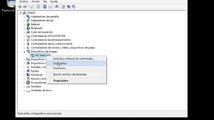
Task: Select the Mouse y otro row label
Action: click(38, 79)
